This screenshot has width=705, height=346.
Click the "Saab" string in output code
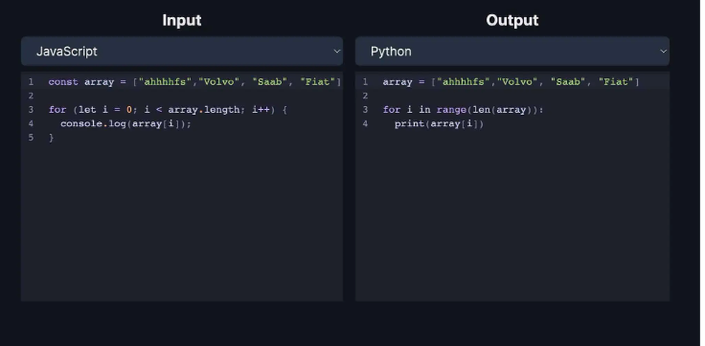pos(568,81)
